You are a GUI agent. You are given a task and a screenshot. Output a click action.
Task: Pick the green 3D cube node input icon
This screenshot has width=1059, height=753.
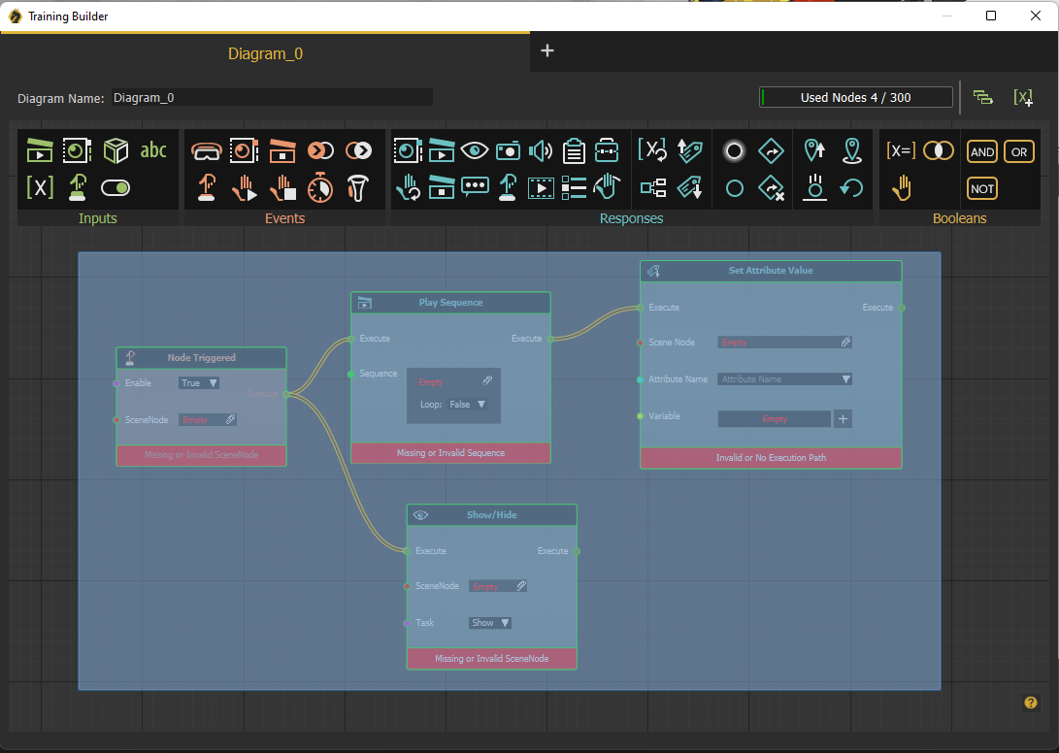click(x=116, y=150)
